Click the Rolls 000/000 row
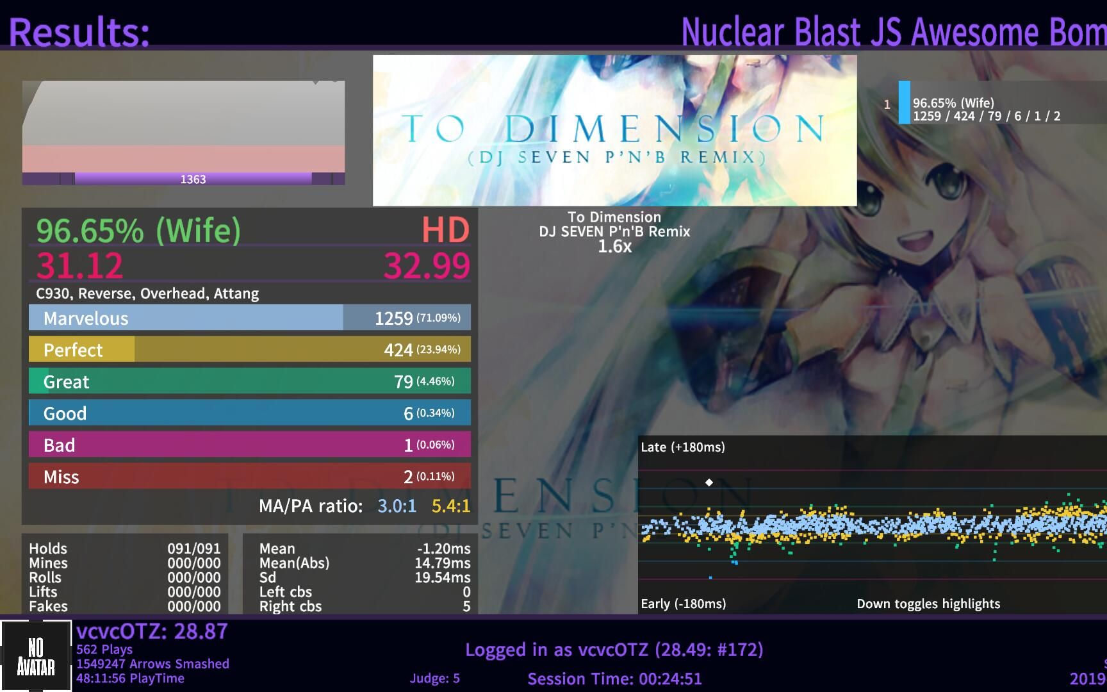This screenshot has height=692, width=1107. point(125,577)
